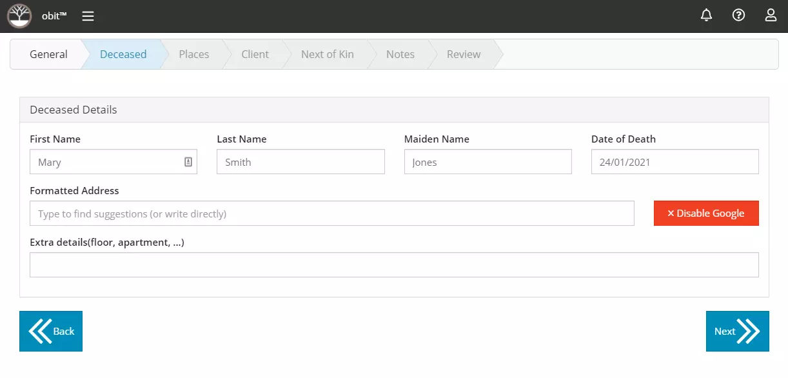Select the Deceased step tab
Image resolution: width=788 pixels, height=378 pixels.
[123, 54]
